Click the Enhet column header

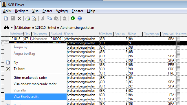coord(82,34)
